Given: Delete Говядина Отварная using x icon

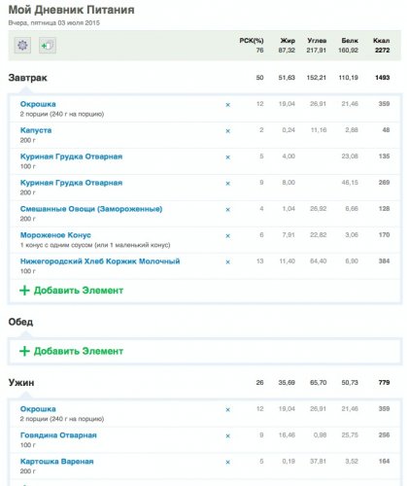Looking at the screenshot, I should [228, 436].
